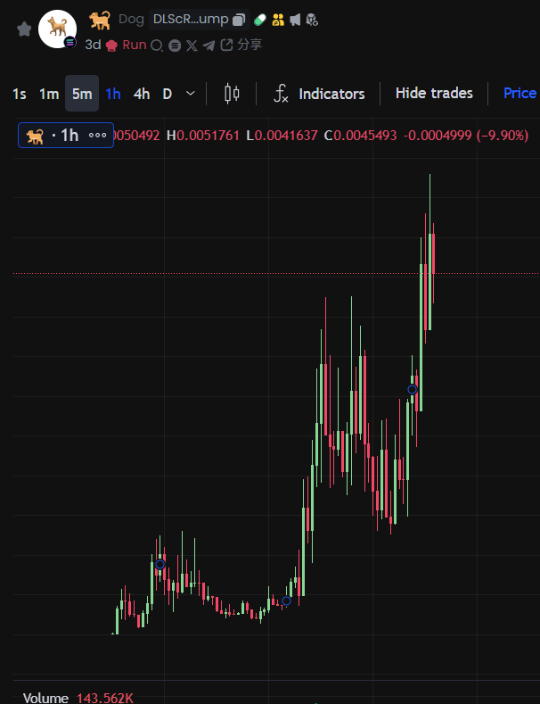Open the Indicators panel
Image resolution: width=540 pixels, height=704 pixels.
click(319, 94)
